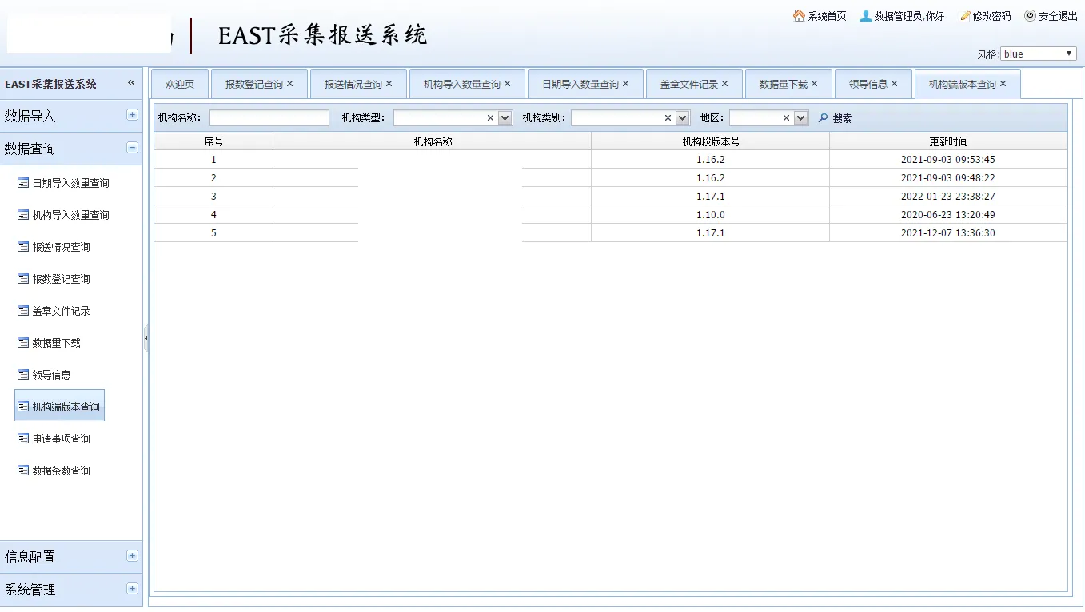This screenshot has height=612, width=1085.
Task: Open the 风格 theme dropdown
Action: point(1038,54)
